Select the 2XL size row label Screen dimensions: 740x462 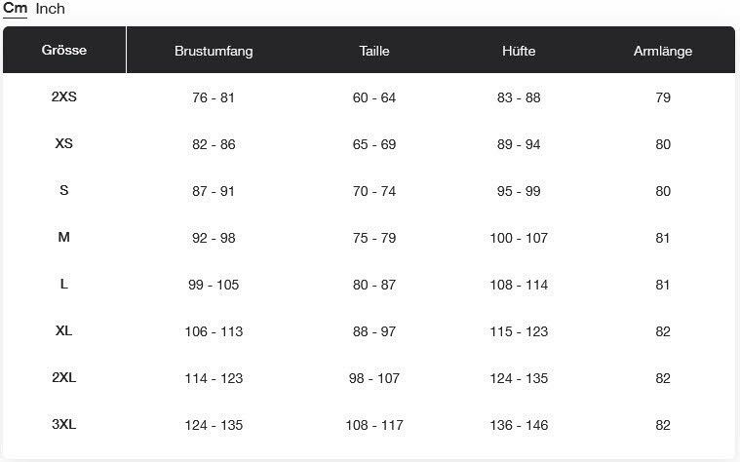pos(64,377)
